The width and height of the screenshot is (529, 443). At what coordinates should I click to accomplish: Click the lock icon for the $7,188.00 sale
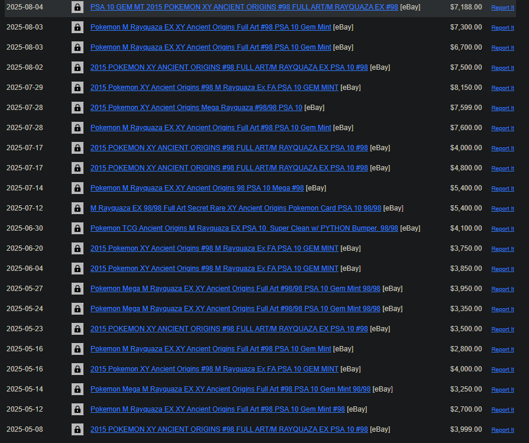click(78, 7)
